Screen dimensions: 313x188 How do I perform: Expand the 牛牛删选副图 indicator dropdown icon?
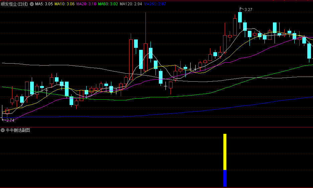click(x=3, y=130)
